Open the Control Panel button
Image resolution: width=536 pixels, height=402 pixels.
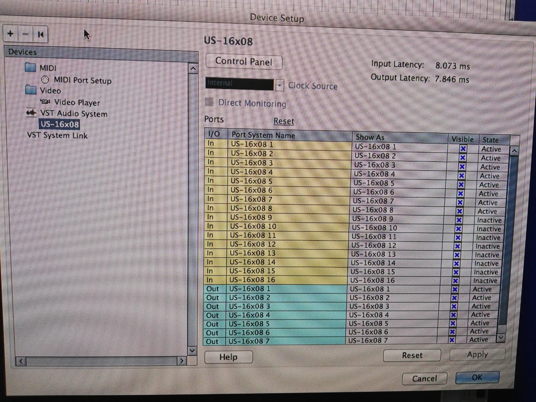click(x=244, y=61)
